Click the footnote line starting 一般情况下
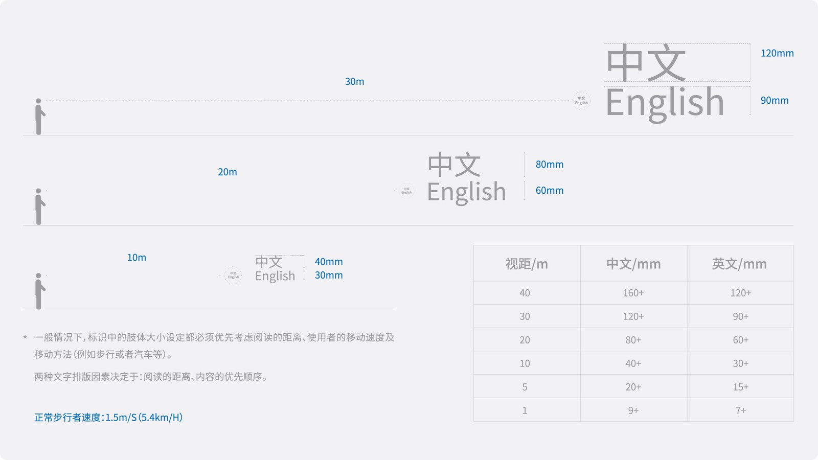 pos(214,337)
